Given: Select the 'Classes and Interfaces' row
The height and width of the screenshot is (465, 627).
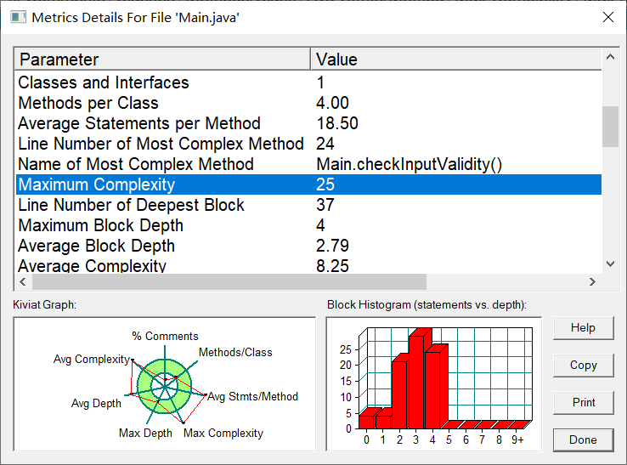Looking at the screenshot, I should pos(308,82).
